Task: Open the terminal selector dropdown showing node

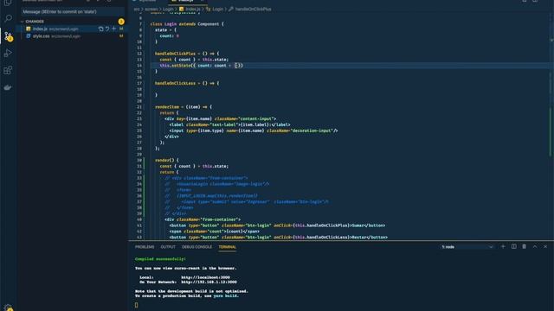Action: [467, 247]
